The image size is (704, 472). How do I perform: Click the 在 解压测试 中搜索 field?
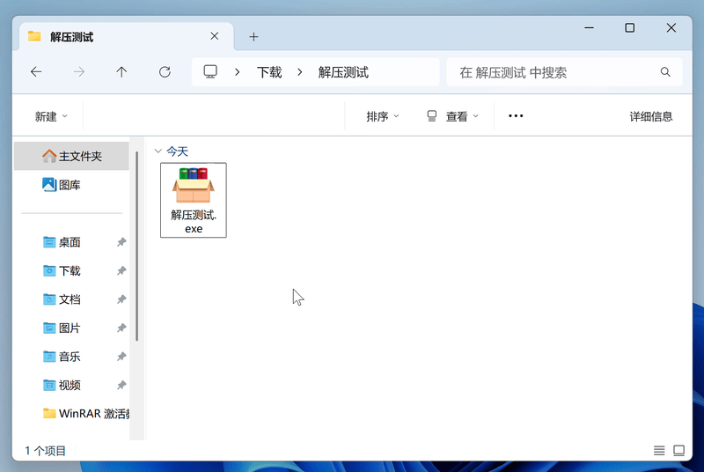tap(564, 72)
